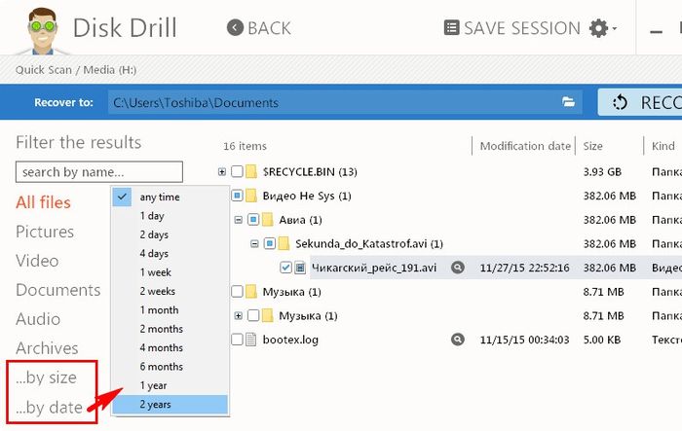Select the Чикагский_рейс_191.avi file name
Image resolution: width=682 pixels, height=431 pixels.
click(x=373, y=268)
